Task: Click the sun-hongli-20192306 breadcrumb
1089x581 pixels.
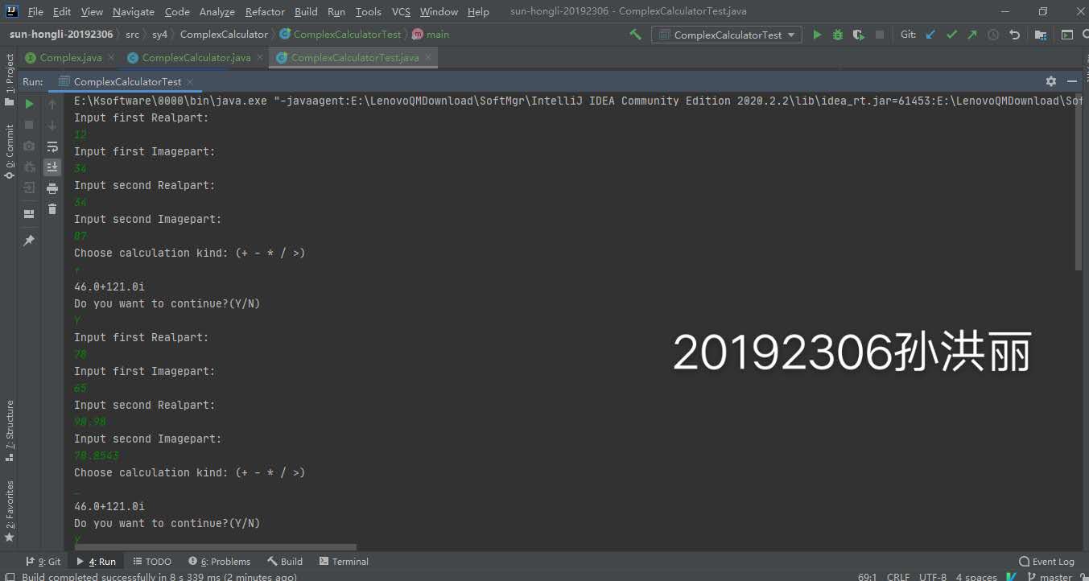Action: [61, 35]
